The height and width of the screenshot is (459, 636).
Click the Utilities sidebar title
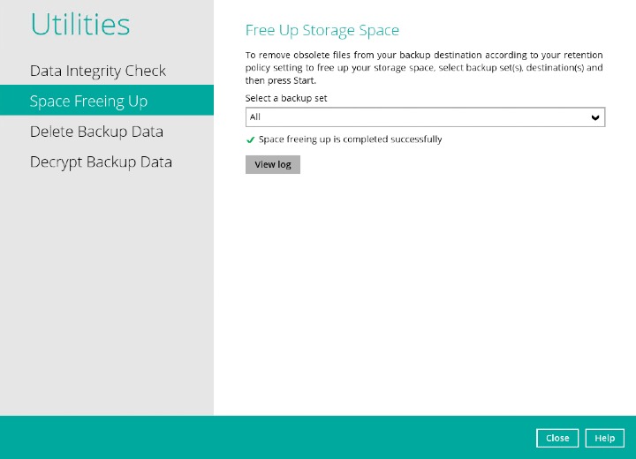[x=80, y=25]
